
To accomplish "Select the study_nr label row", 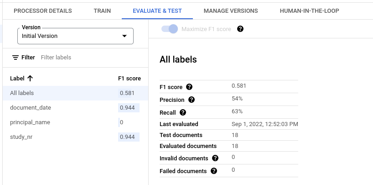I will (x=74, y=137).
